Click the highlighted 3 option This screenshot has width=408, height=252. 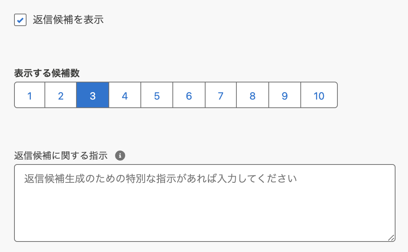click(93, 95)
